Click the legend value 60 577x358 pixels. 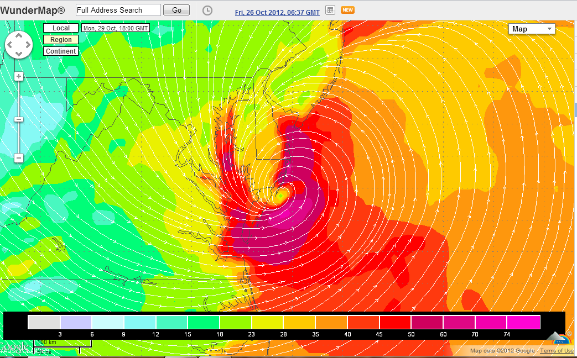coord(443,334)
